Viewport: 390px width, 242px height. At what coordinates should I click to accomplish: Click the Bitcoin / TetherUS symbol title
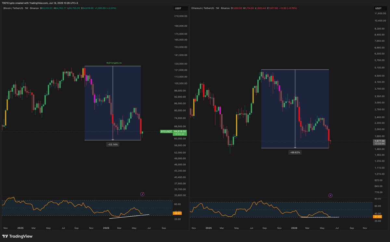click(13, 8)
